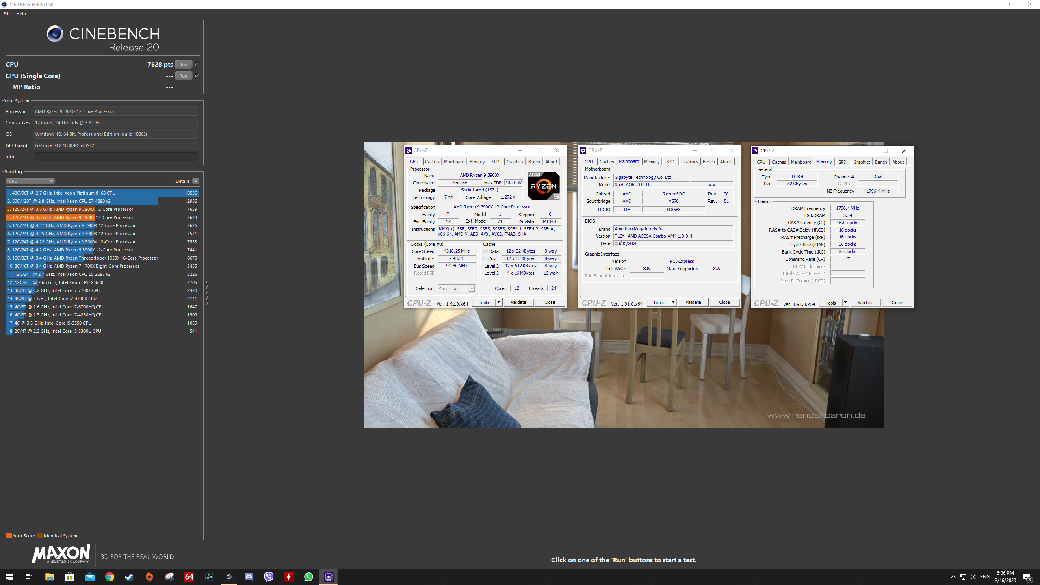
Task: Open the Socket #1 selection dropdown
Action: (456, 288)
